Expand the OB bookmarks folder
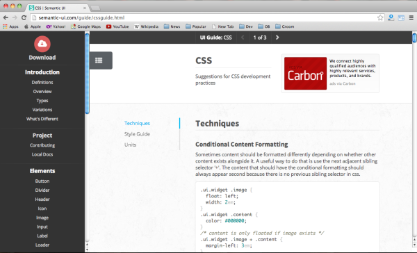 click(x=264, y=26)
